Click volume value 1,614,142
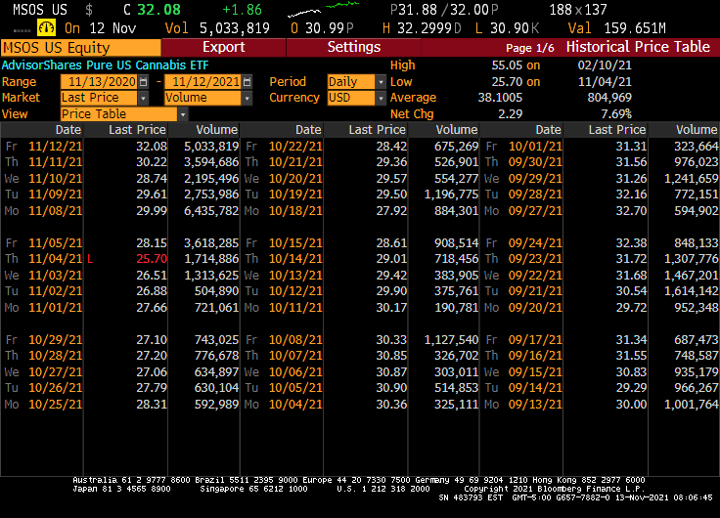The width and height of the screenshot is (720, 518). [691, 291]
